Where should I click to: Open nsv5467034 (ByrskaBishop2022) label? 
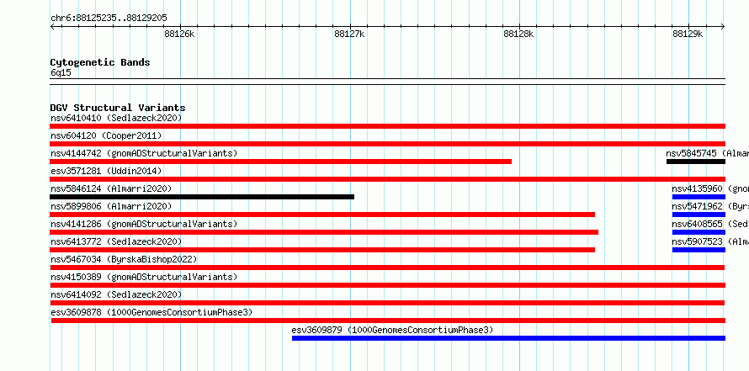coord(124,259)
